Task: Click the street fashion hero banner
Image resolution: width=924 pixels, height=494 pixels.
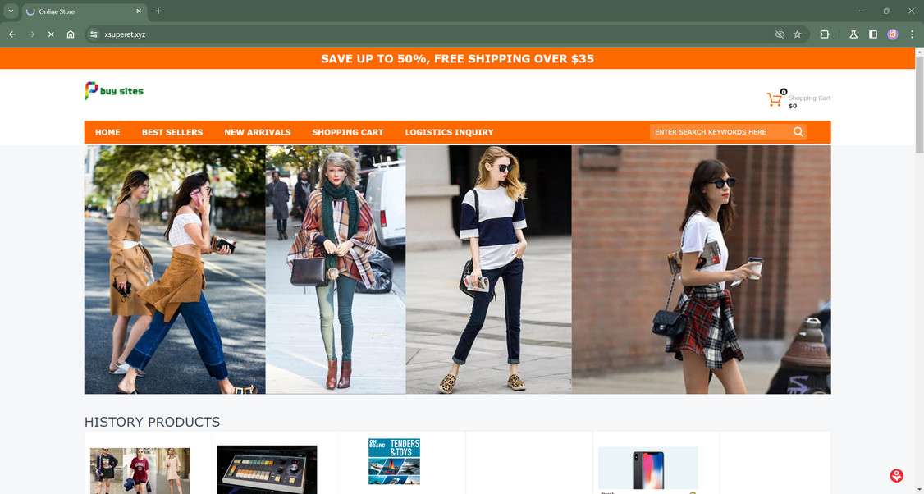Action: (x=457, y=269)
